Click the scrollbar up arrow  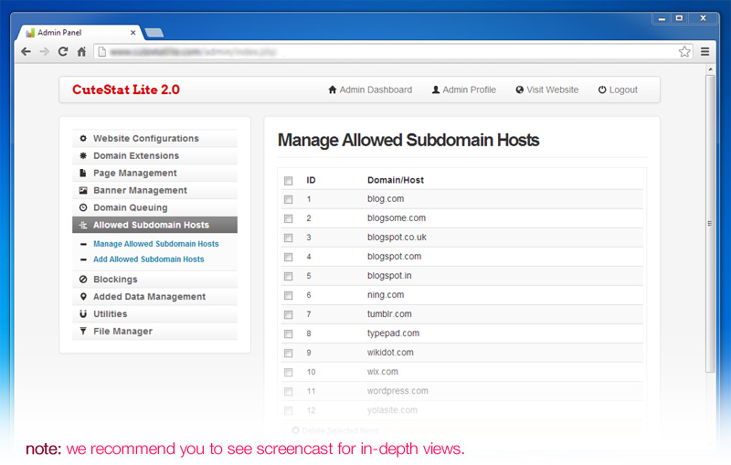click(x=710, y=69)
